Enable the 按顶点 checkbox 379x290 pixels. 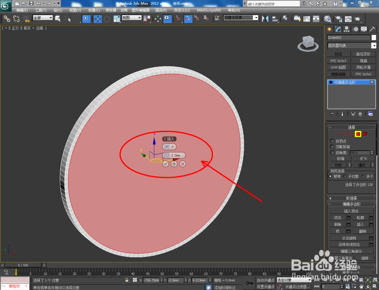coord(332,141)
